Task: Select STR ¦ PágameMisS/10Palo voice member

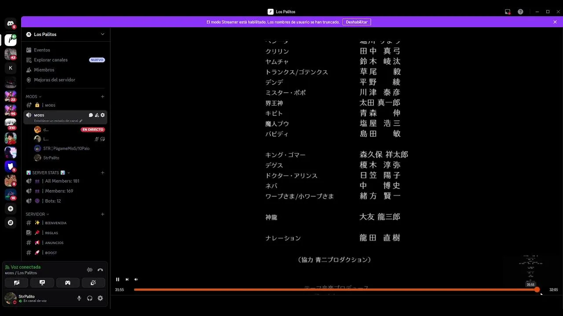Action: (69, 148)
